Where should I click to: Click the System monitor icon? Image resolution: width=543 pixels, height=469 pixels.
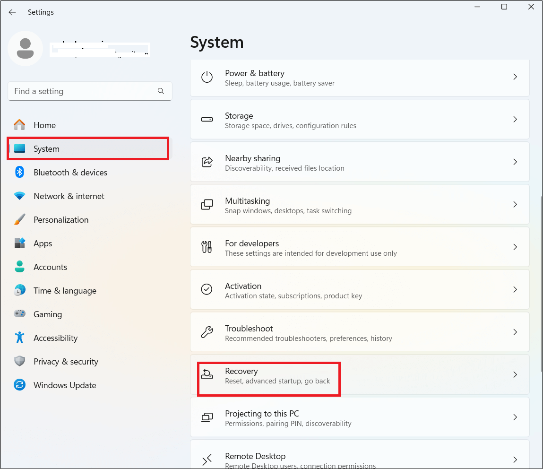pos(19,148)
